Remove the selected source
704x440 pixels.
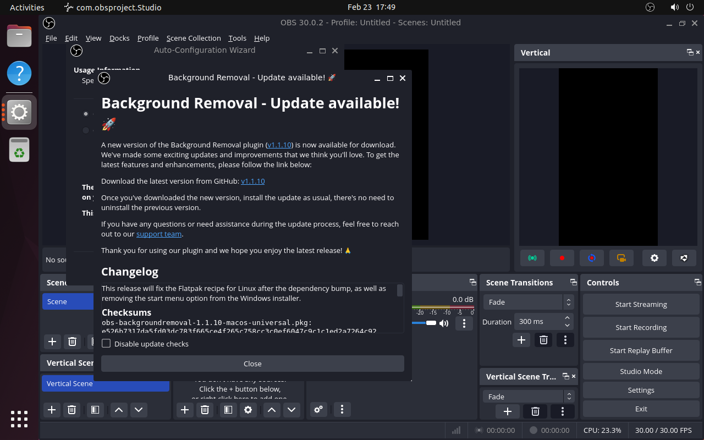click(205, 410)
